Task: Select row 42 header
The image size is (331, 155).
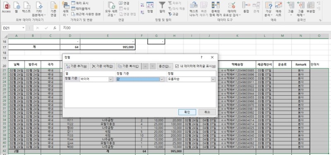Action: [x=4, y=151]
